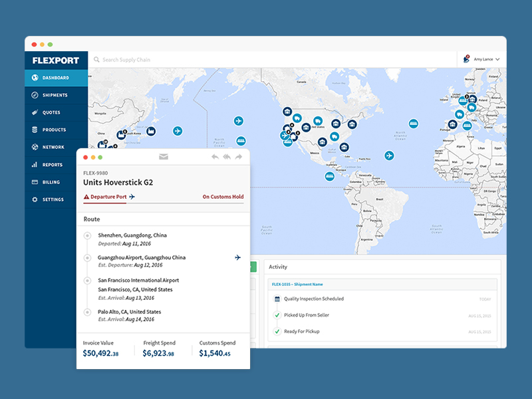
Task: Click the Palo Alto route circle marker
Action: click(88, 312)
